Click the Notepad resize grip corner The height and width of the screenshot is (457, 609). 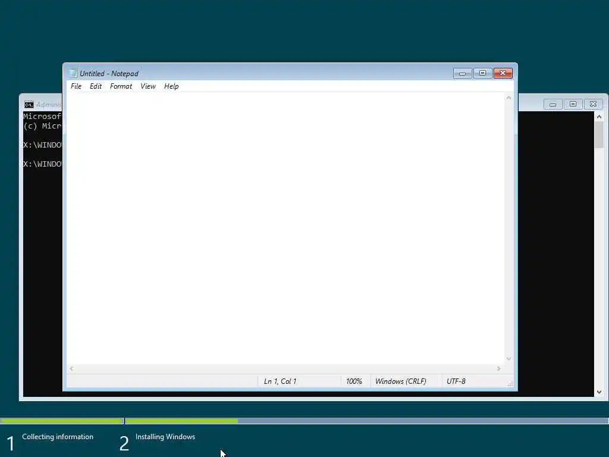(x=510, y=384)
